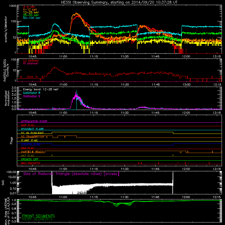Click the HESSI Observing Summary title text
This screenshot has height=225, width=225.
(x=119, y=2)
